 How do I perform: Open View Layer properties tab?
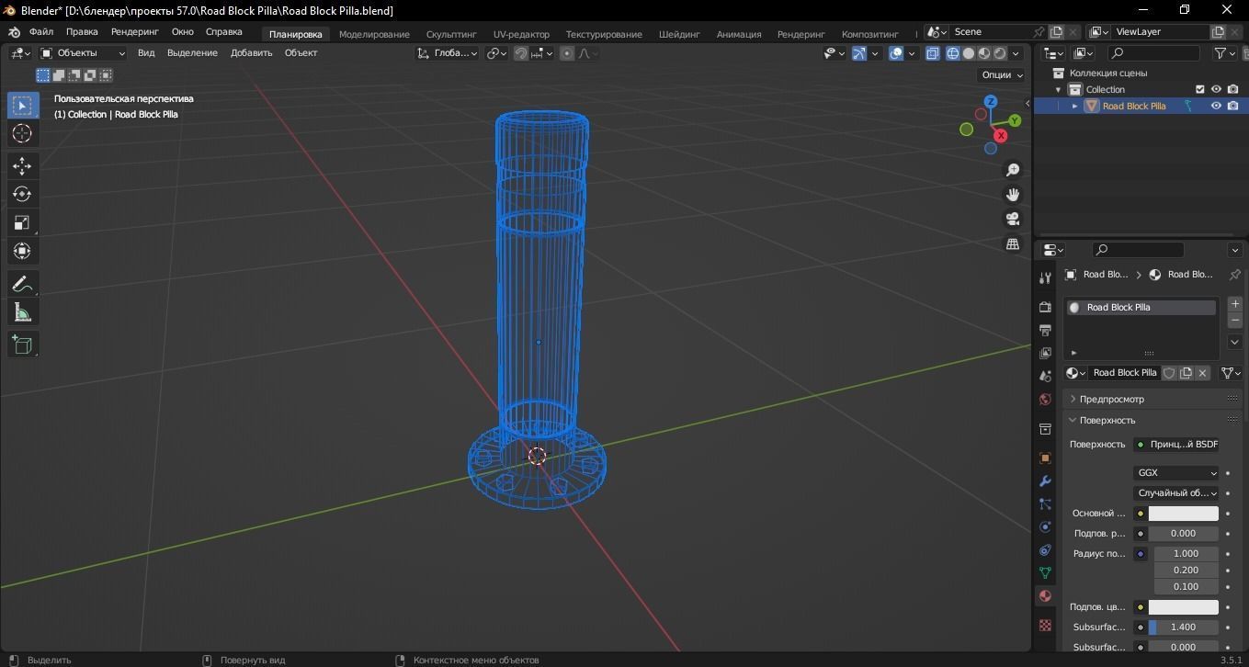coord(1045,353)
